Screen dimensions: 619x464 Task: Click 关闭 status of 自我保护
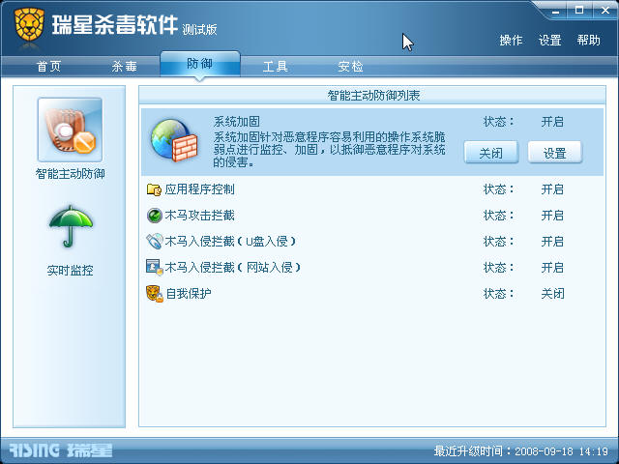coord(552,294)
